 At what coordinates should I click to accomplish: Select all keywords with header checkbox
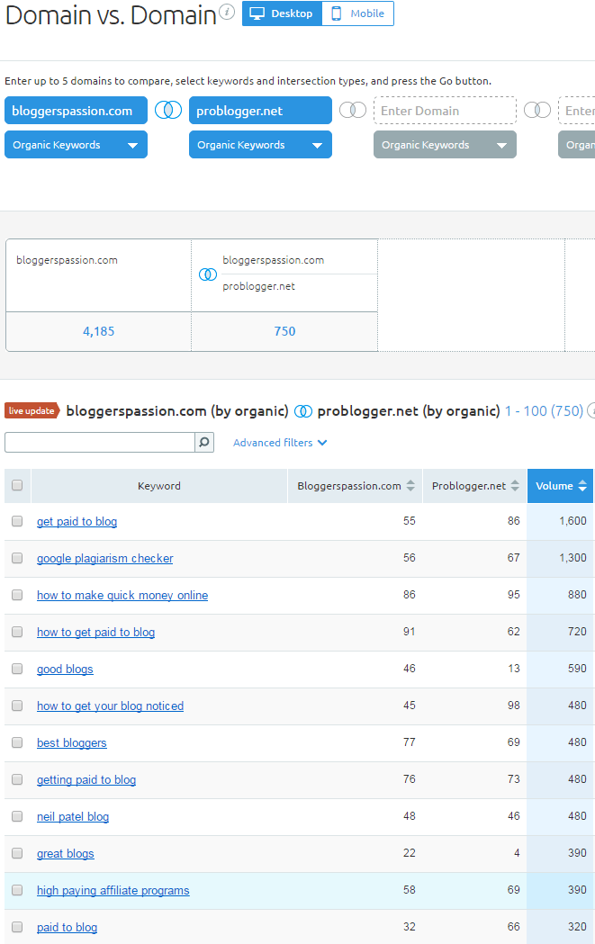point(17,485)
